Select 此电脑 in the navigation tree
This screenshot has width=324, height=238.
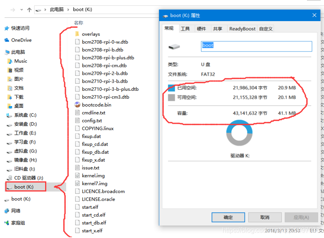[x=15, y=52]
